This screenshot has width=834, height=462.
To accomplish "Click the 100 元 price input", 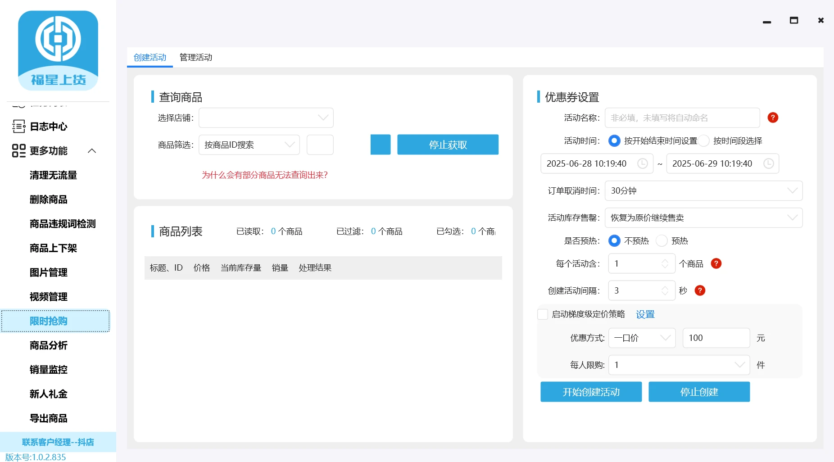I will (716, 338).
